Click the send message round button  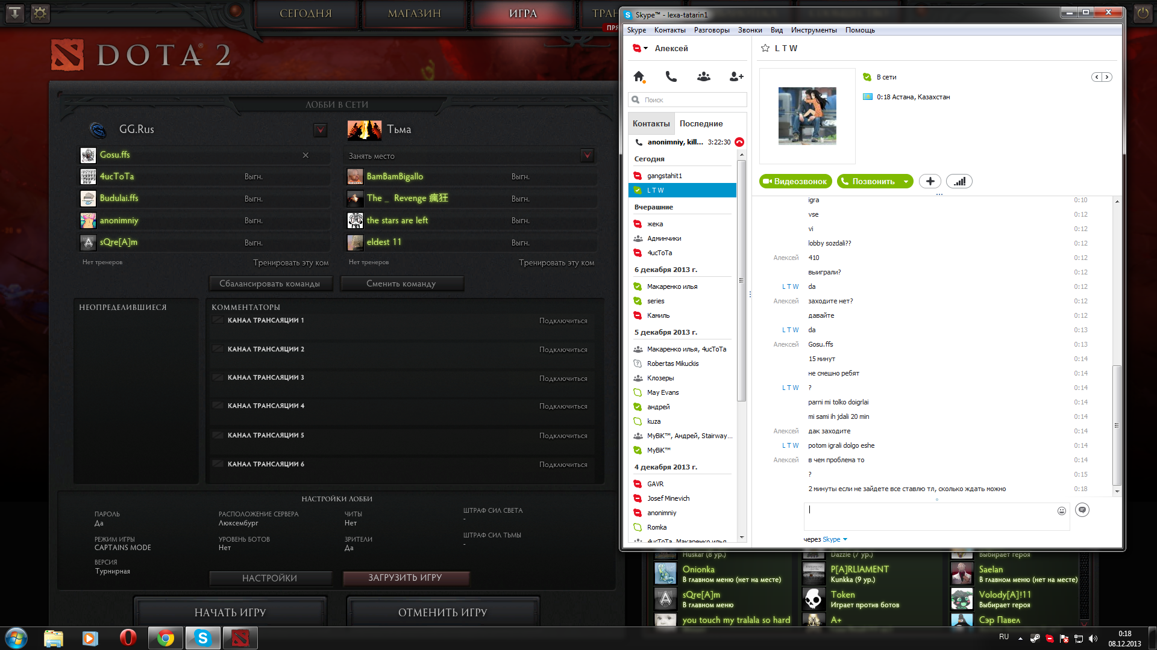tap(1082, 510)
